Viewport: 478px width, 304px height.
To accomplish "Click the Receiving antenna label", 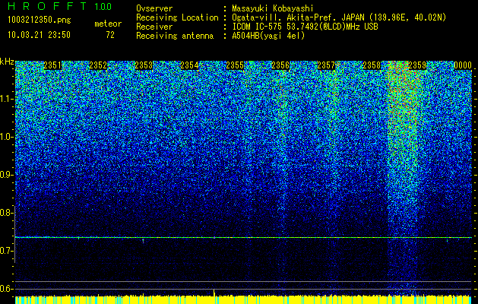I will pos(175,36).
